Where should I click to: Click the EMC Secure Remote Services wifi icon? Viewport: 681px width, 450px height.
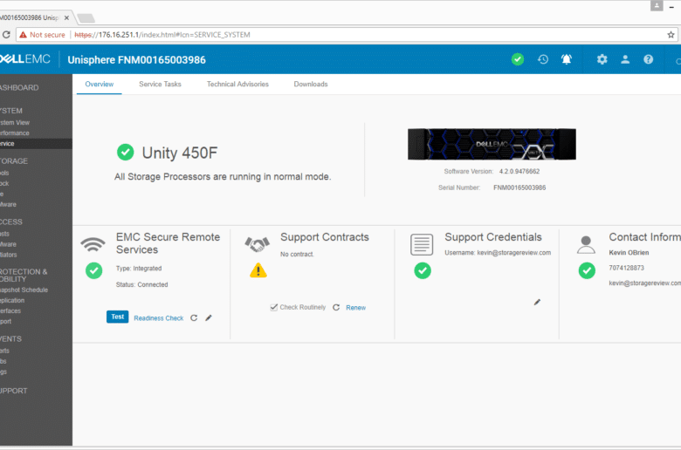93,245
